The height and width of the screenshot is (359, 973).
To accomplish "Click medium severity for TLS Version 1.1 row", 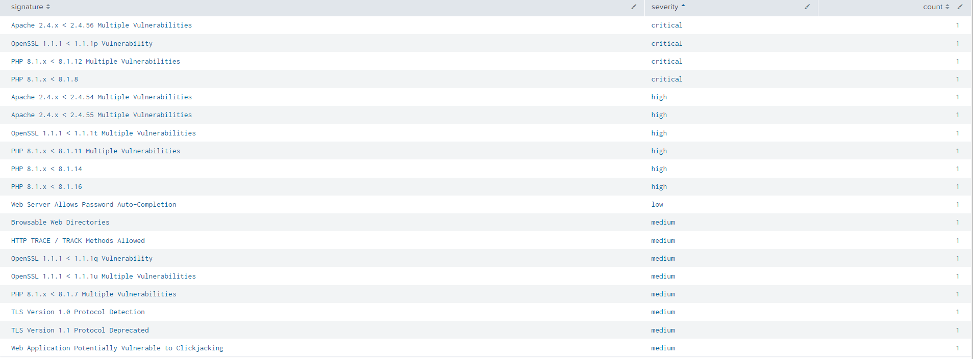I will point(663,330).
